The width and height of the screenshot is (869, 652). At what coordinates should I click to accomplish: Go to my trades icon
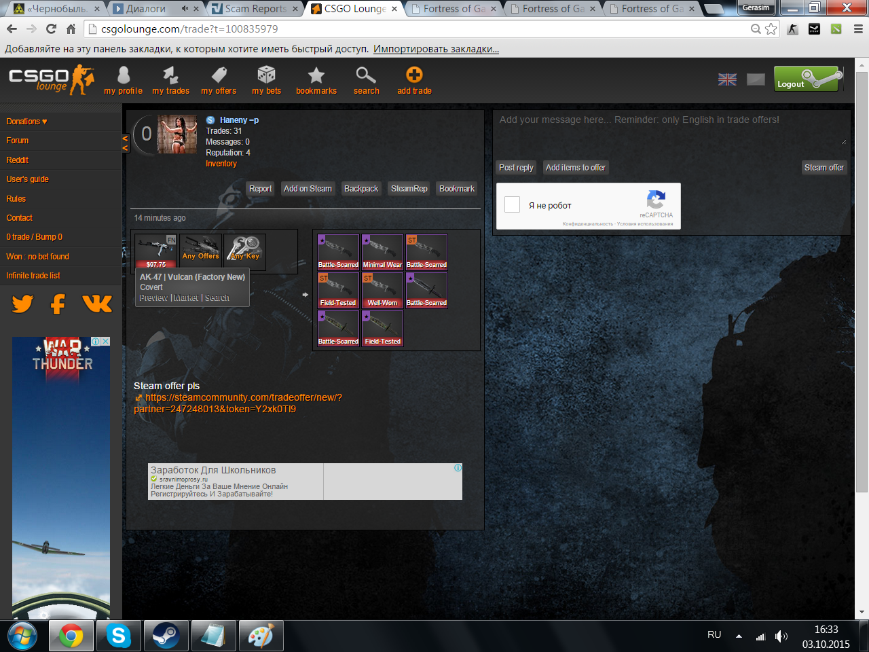pos(170,75)
